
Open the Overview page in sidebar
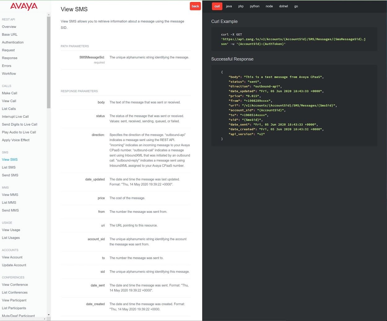[x=9, y=27]
